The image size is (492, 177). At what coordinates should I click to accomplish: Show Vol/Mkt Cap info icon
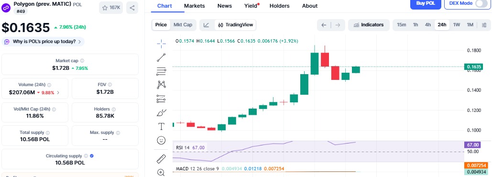tap(54, 109)
